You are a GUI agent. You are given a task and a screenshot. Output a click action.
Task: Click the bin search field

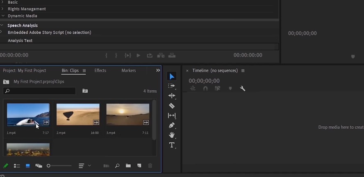pyautogui.click(x=39, y=91)
